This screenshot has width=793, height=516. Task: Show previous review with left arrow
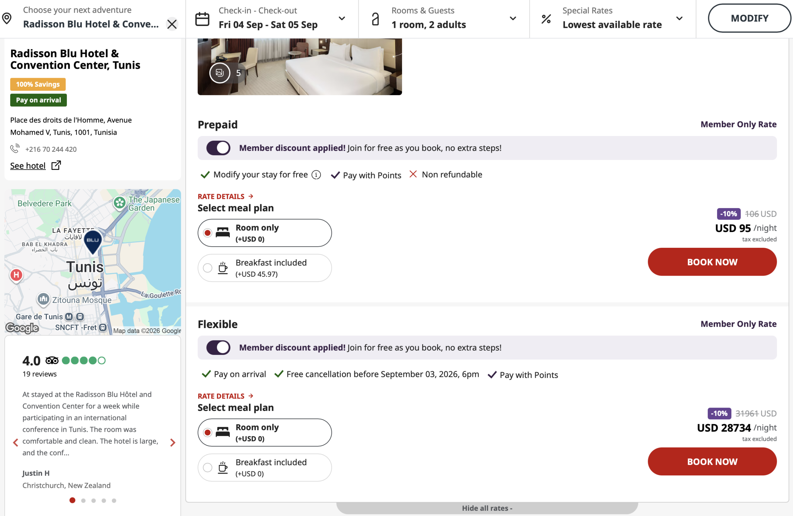point(15,442)
